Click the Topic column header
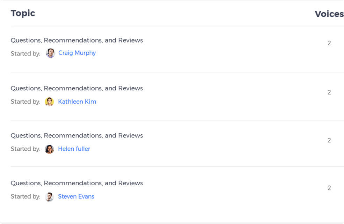The height and width of the screenshot is (224, 344). 23,13
